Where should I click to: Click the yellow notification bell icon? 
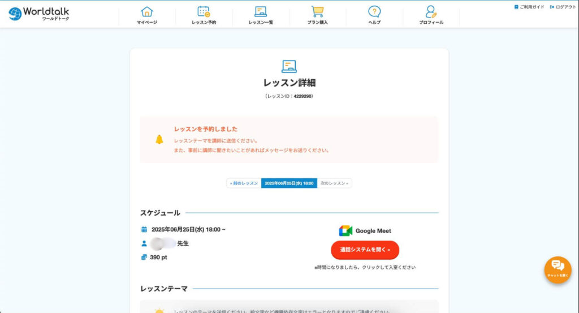coord(159,140)
